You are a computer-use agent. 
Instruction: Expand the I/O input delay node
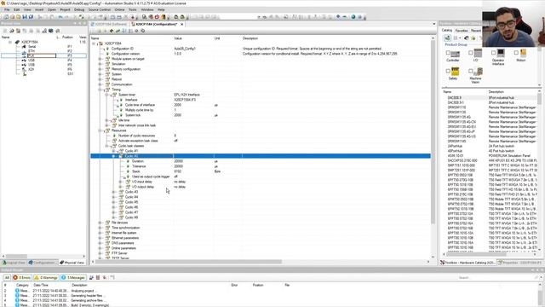[x=121, y=182]
